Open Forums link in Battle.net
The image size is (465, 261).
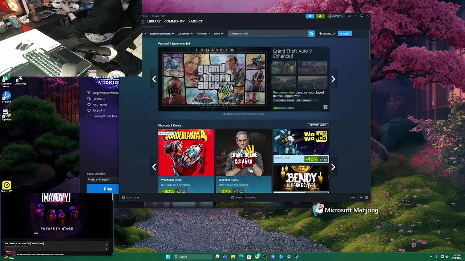[x=96, y=99]
